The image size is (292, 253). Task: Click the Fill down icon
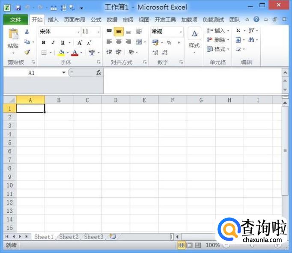pyautogui.click(x=238, y=40)
